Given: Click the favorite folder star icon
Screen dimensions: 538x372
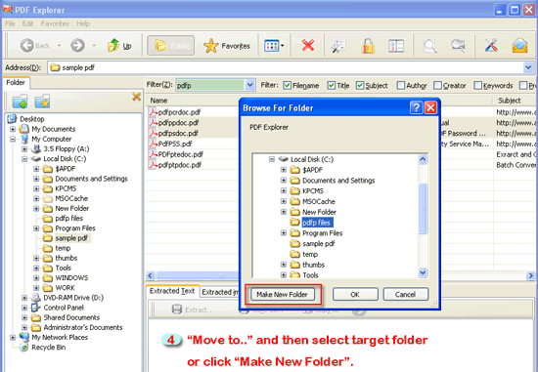Looking at the screenshot, I should coord(42,102).
